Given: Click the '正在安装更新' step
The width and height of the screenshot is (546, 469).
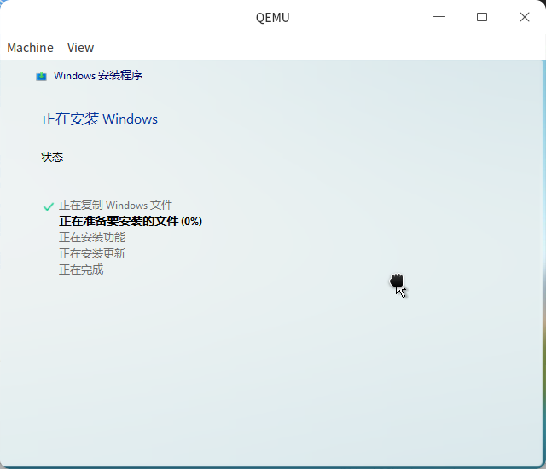Looking at the screenshot, I should click(92, 253).
